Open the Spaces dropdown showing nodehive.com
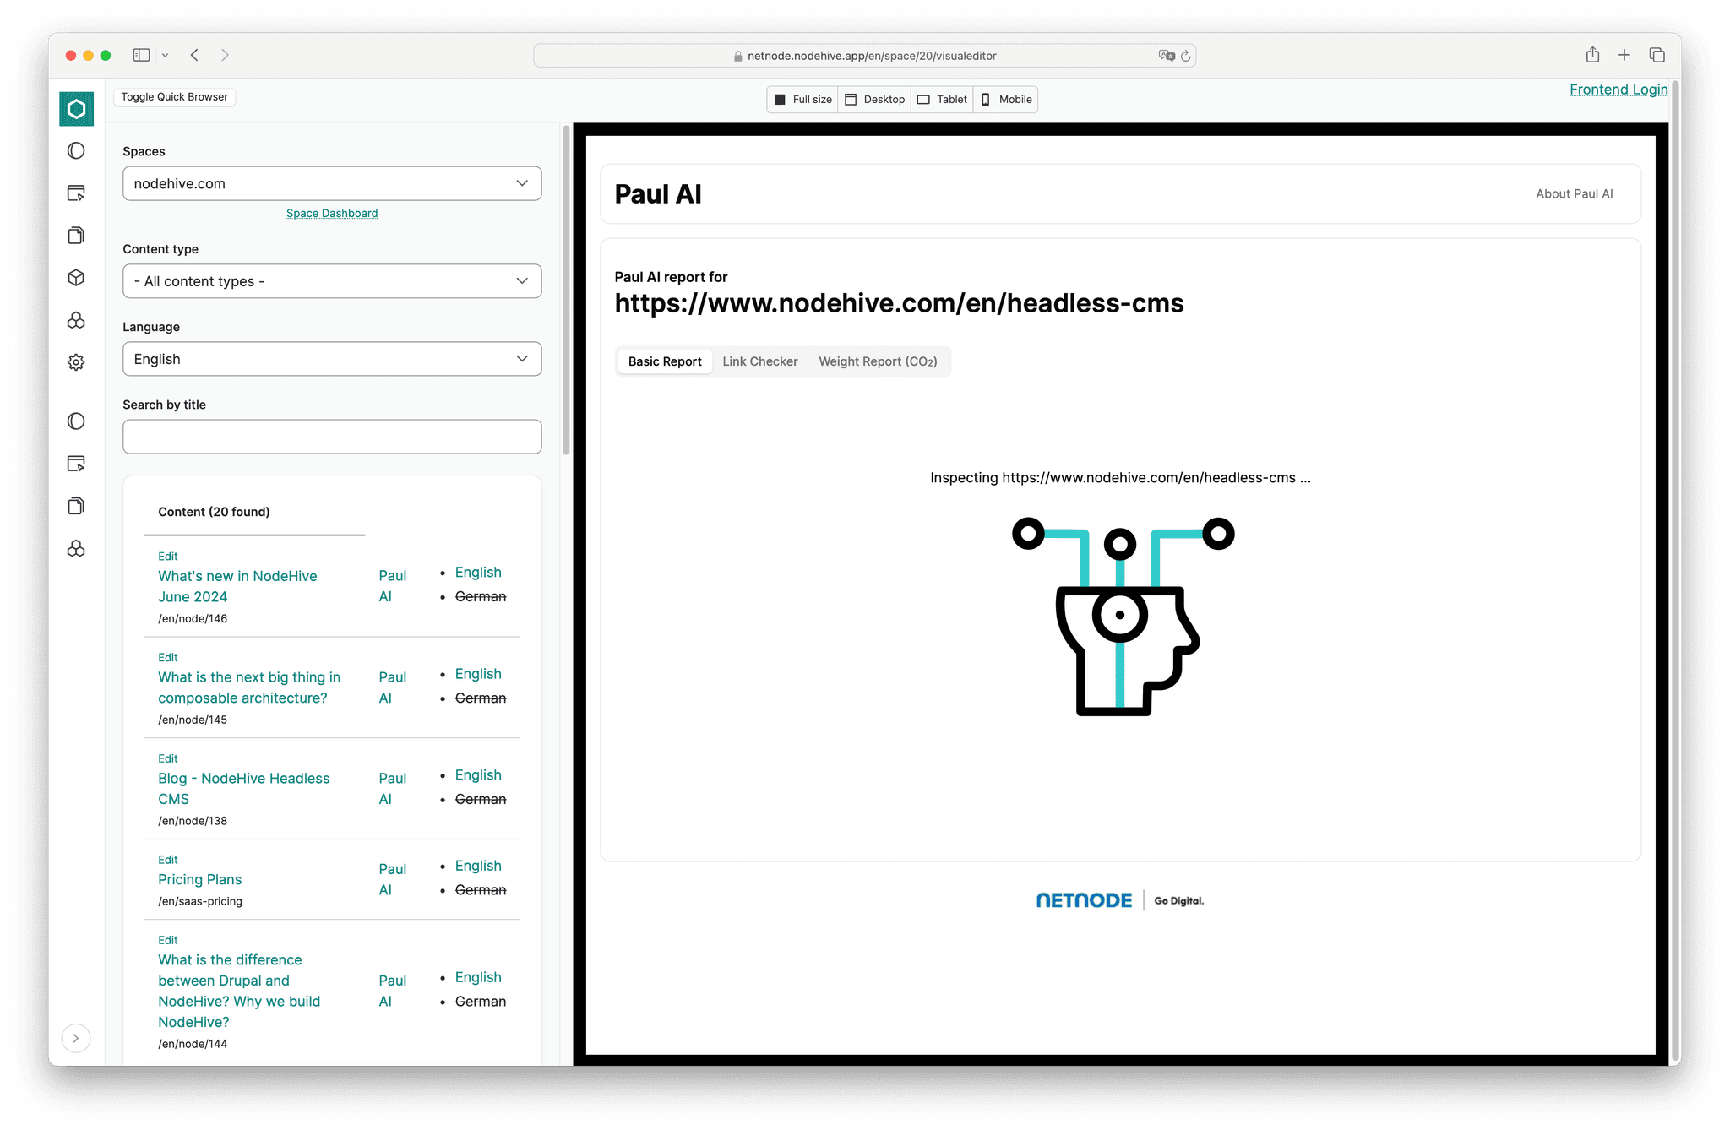1730x1130 pixels. (332, 183)
